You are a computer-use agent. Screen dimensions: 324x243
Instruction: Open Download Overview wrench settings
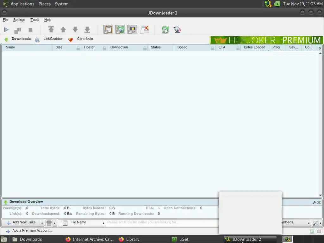tap(314, 202)
